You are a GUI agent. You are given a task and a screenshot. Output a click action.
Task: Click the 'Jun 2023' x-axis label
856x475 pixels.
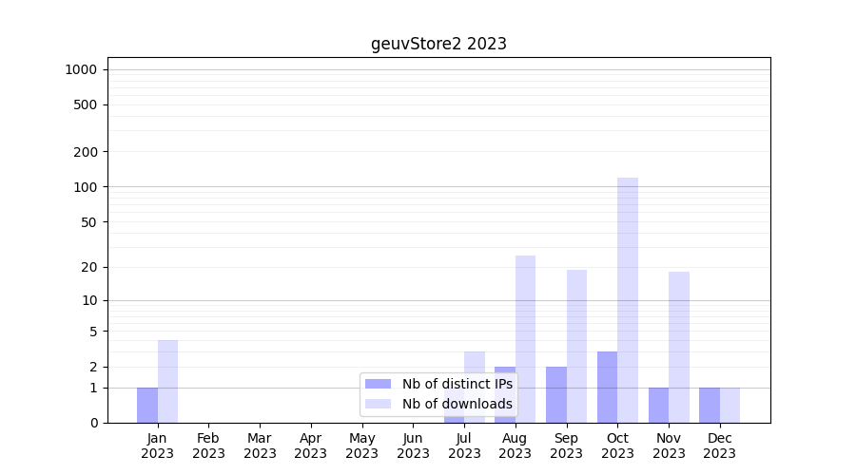pos(413,446)
